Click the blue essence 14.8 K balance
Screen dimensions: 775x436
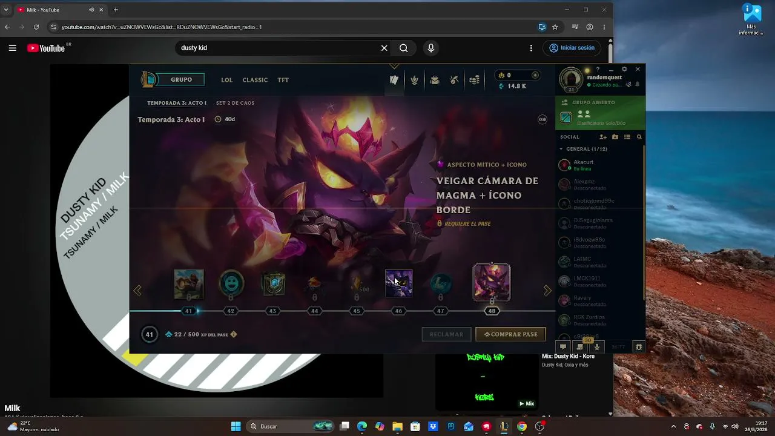(x=512, y=86)
